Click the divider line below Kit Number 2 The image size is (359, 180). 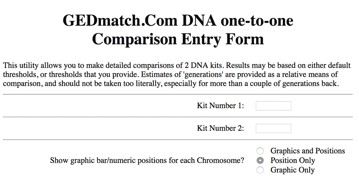click(x=178, y=140)
